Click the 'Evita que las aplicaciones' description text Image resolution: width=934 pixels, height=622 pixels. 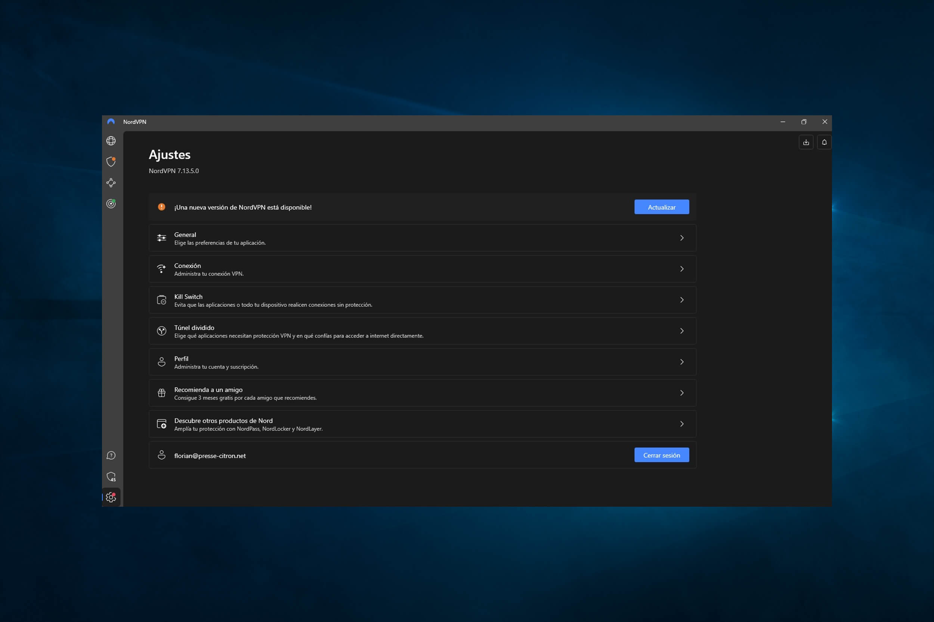[x=273, y=305]
